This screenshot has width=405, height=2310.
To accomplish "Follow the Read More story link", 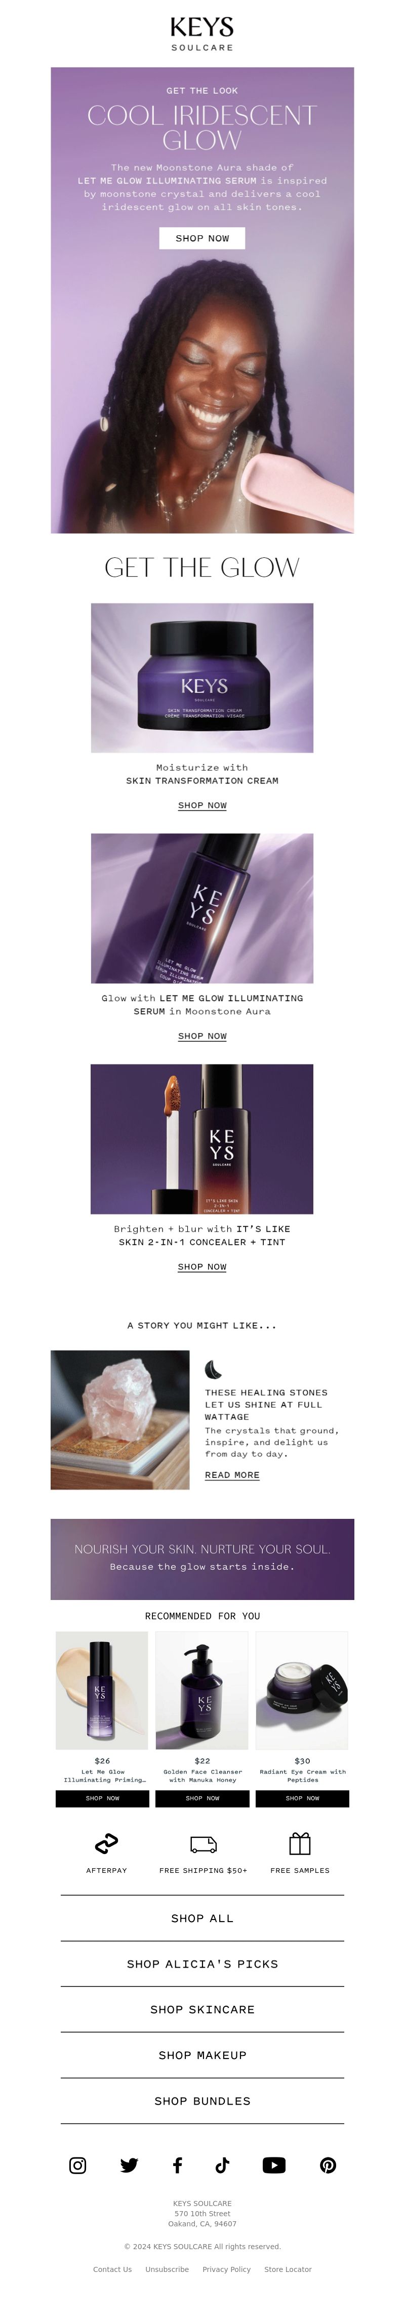I will pyautogui.click(x=232, y=1474).
